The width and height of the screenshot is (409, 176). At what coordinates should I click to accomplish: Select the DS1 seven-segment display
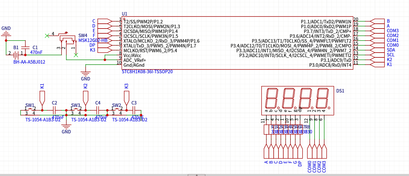coord(297,100)
